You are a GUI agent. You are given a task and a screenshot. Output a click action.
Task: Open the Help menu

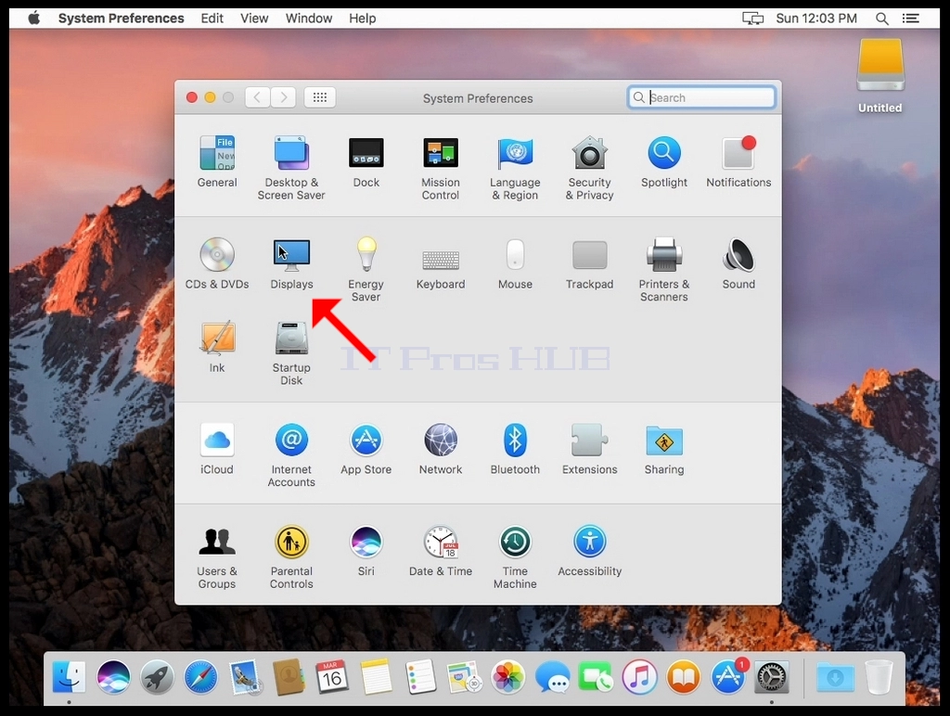(363, 19)
